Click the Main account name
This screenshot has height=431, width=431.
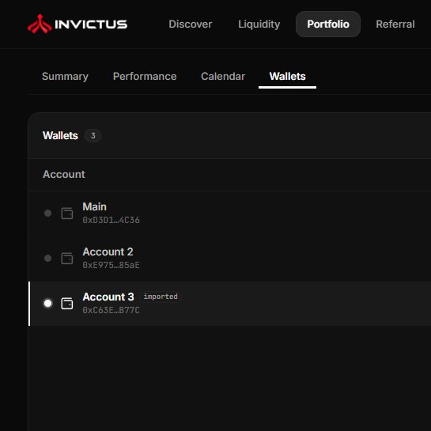click(x=94, y=206)
